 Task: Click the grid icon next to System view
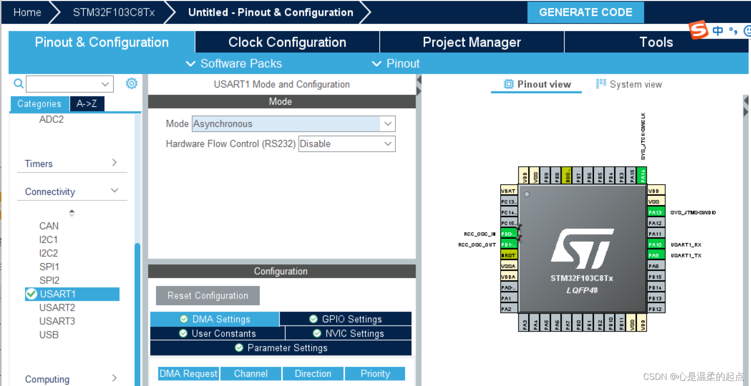point(601,84)
